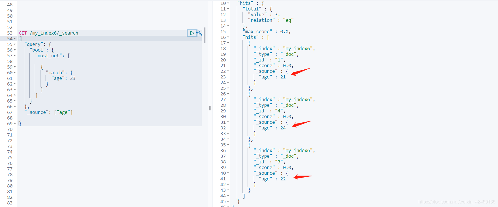Click line number 45 in response gutter
This screenshot has height=207, width=498.
223,202
